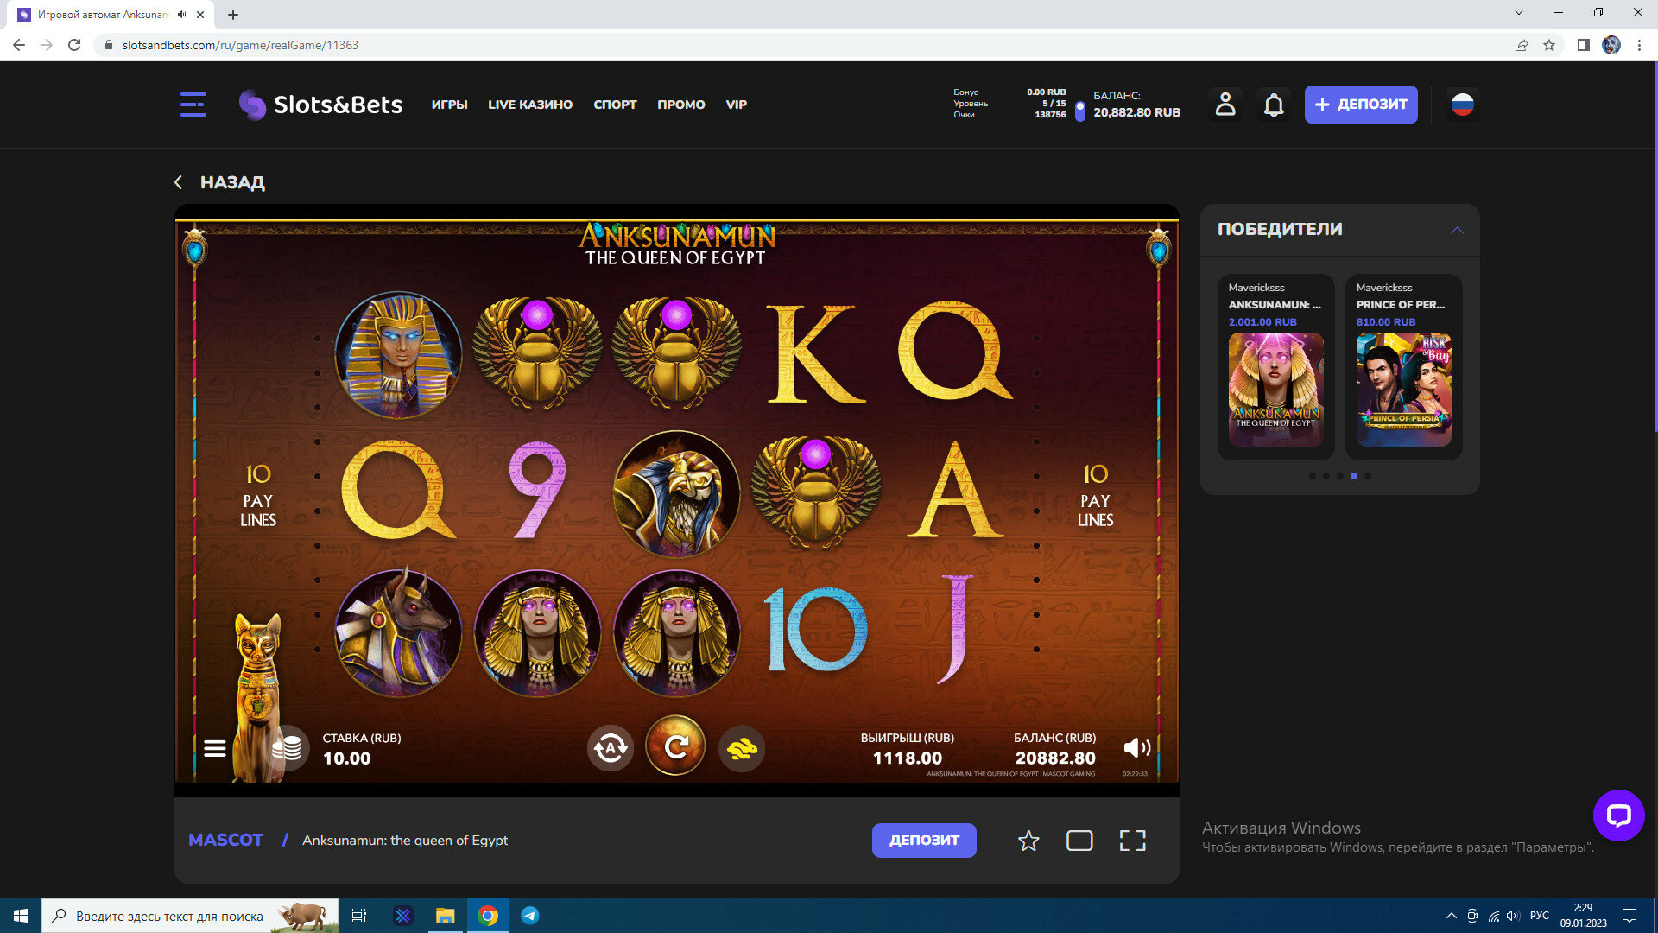Enable autoplay with the circular A icon
The image size is (1658, 933).
(x=611, y=748)
